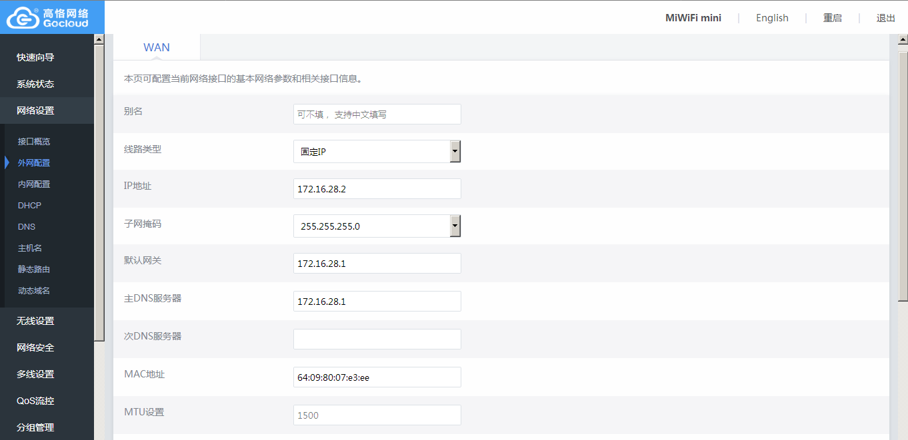Click the 默认网关 input field
Screen dimensions: 908x440
[377, 263]
